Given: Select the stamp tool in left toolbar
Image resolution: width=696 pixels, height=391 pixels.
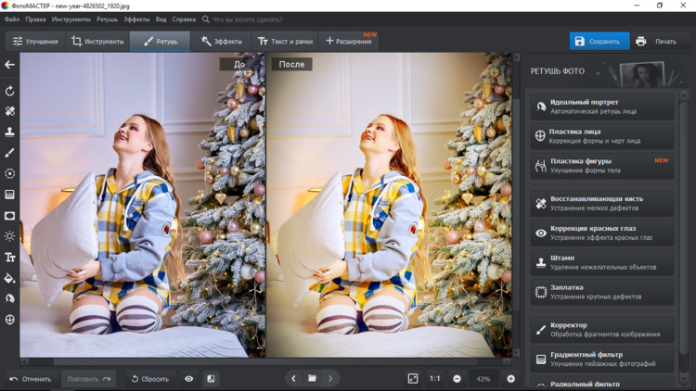Looking at the screenshot, I should point(10,132).
